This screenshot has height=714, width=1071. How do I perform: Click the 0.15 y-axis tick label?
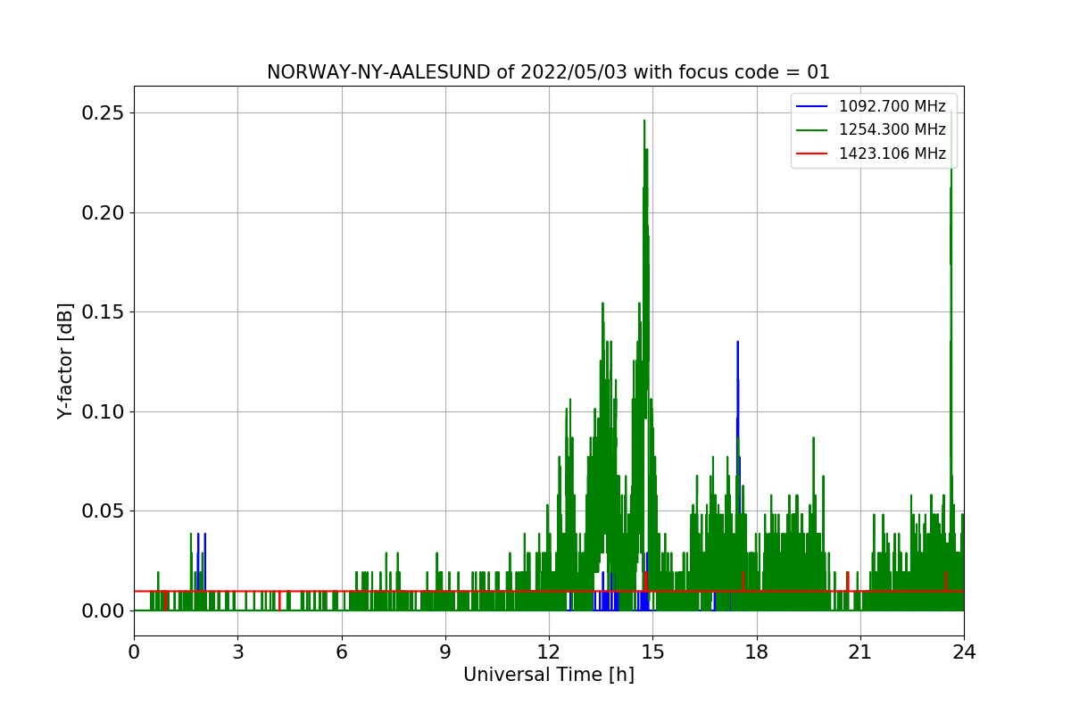click(101, 312)
